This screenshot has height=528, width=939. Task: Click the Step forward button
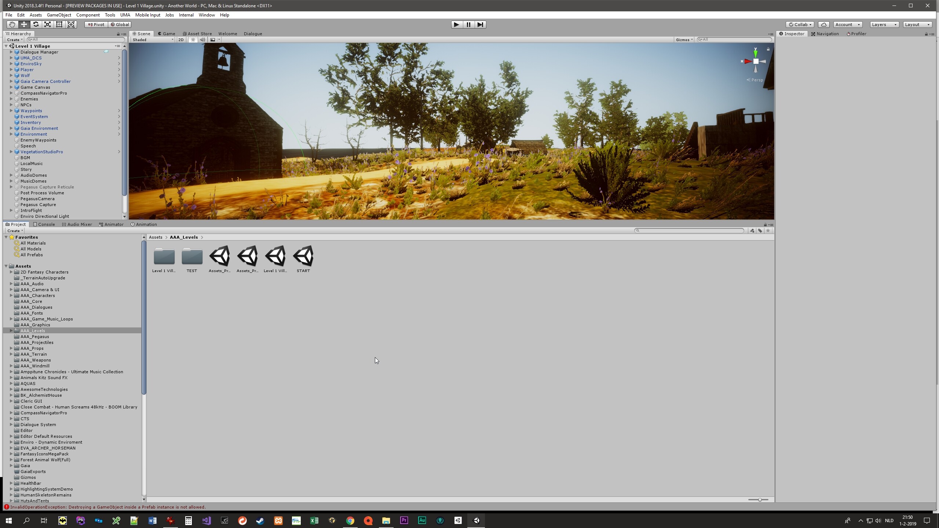point(480,25)
